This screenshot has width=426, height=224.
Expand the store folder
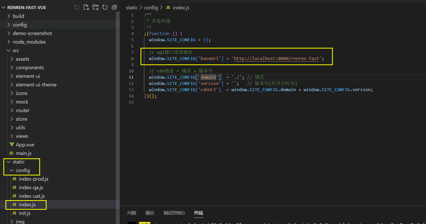pos(12,119)
